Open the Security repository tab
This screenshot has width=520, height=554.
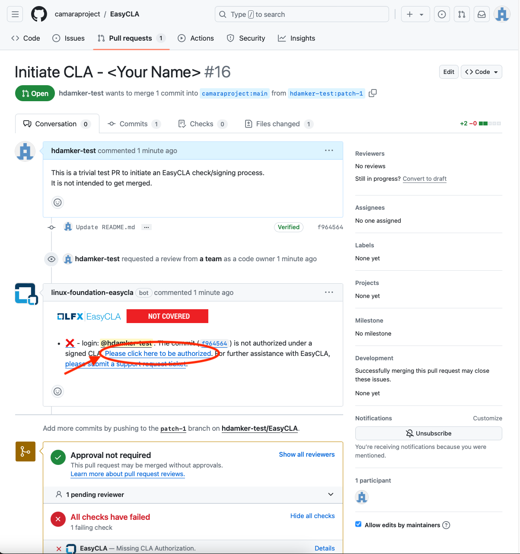[x=246, y=38]
